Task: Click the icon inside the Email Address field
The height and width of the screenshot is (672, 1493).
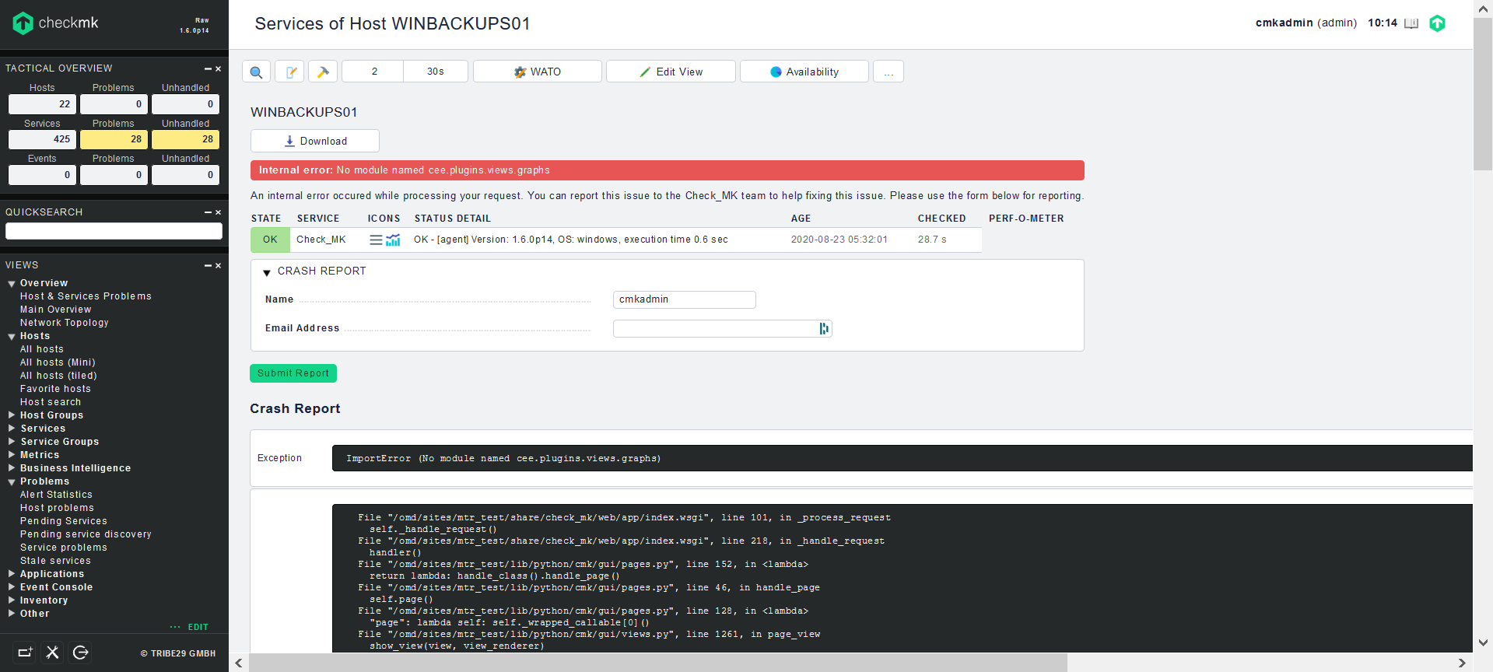Action: coord(824,329)
